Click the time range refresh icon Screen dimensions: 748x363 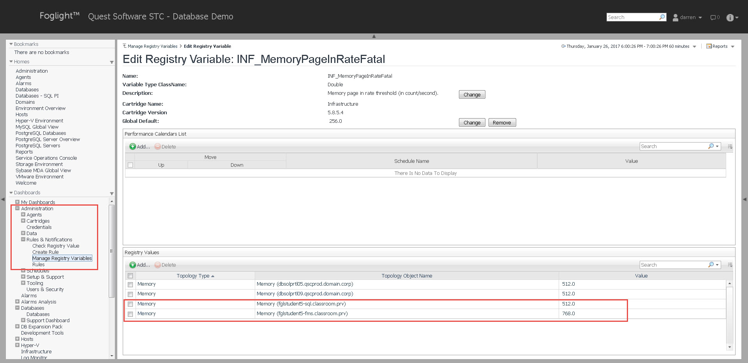(x=563, y=46)
